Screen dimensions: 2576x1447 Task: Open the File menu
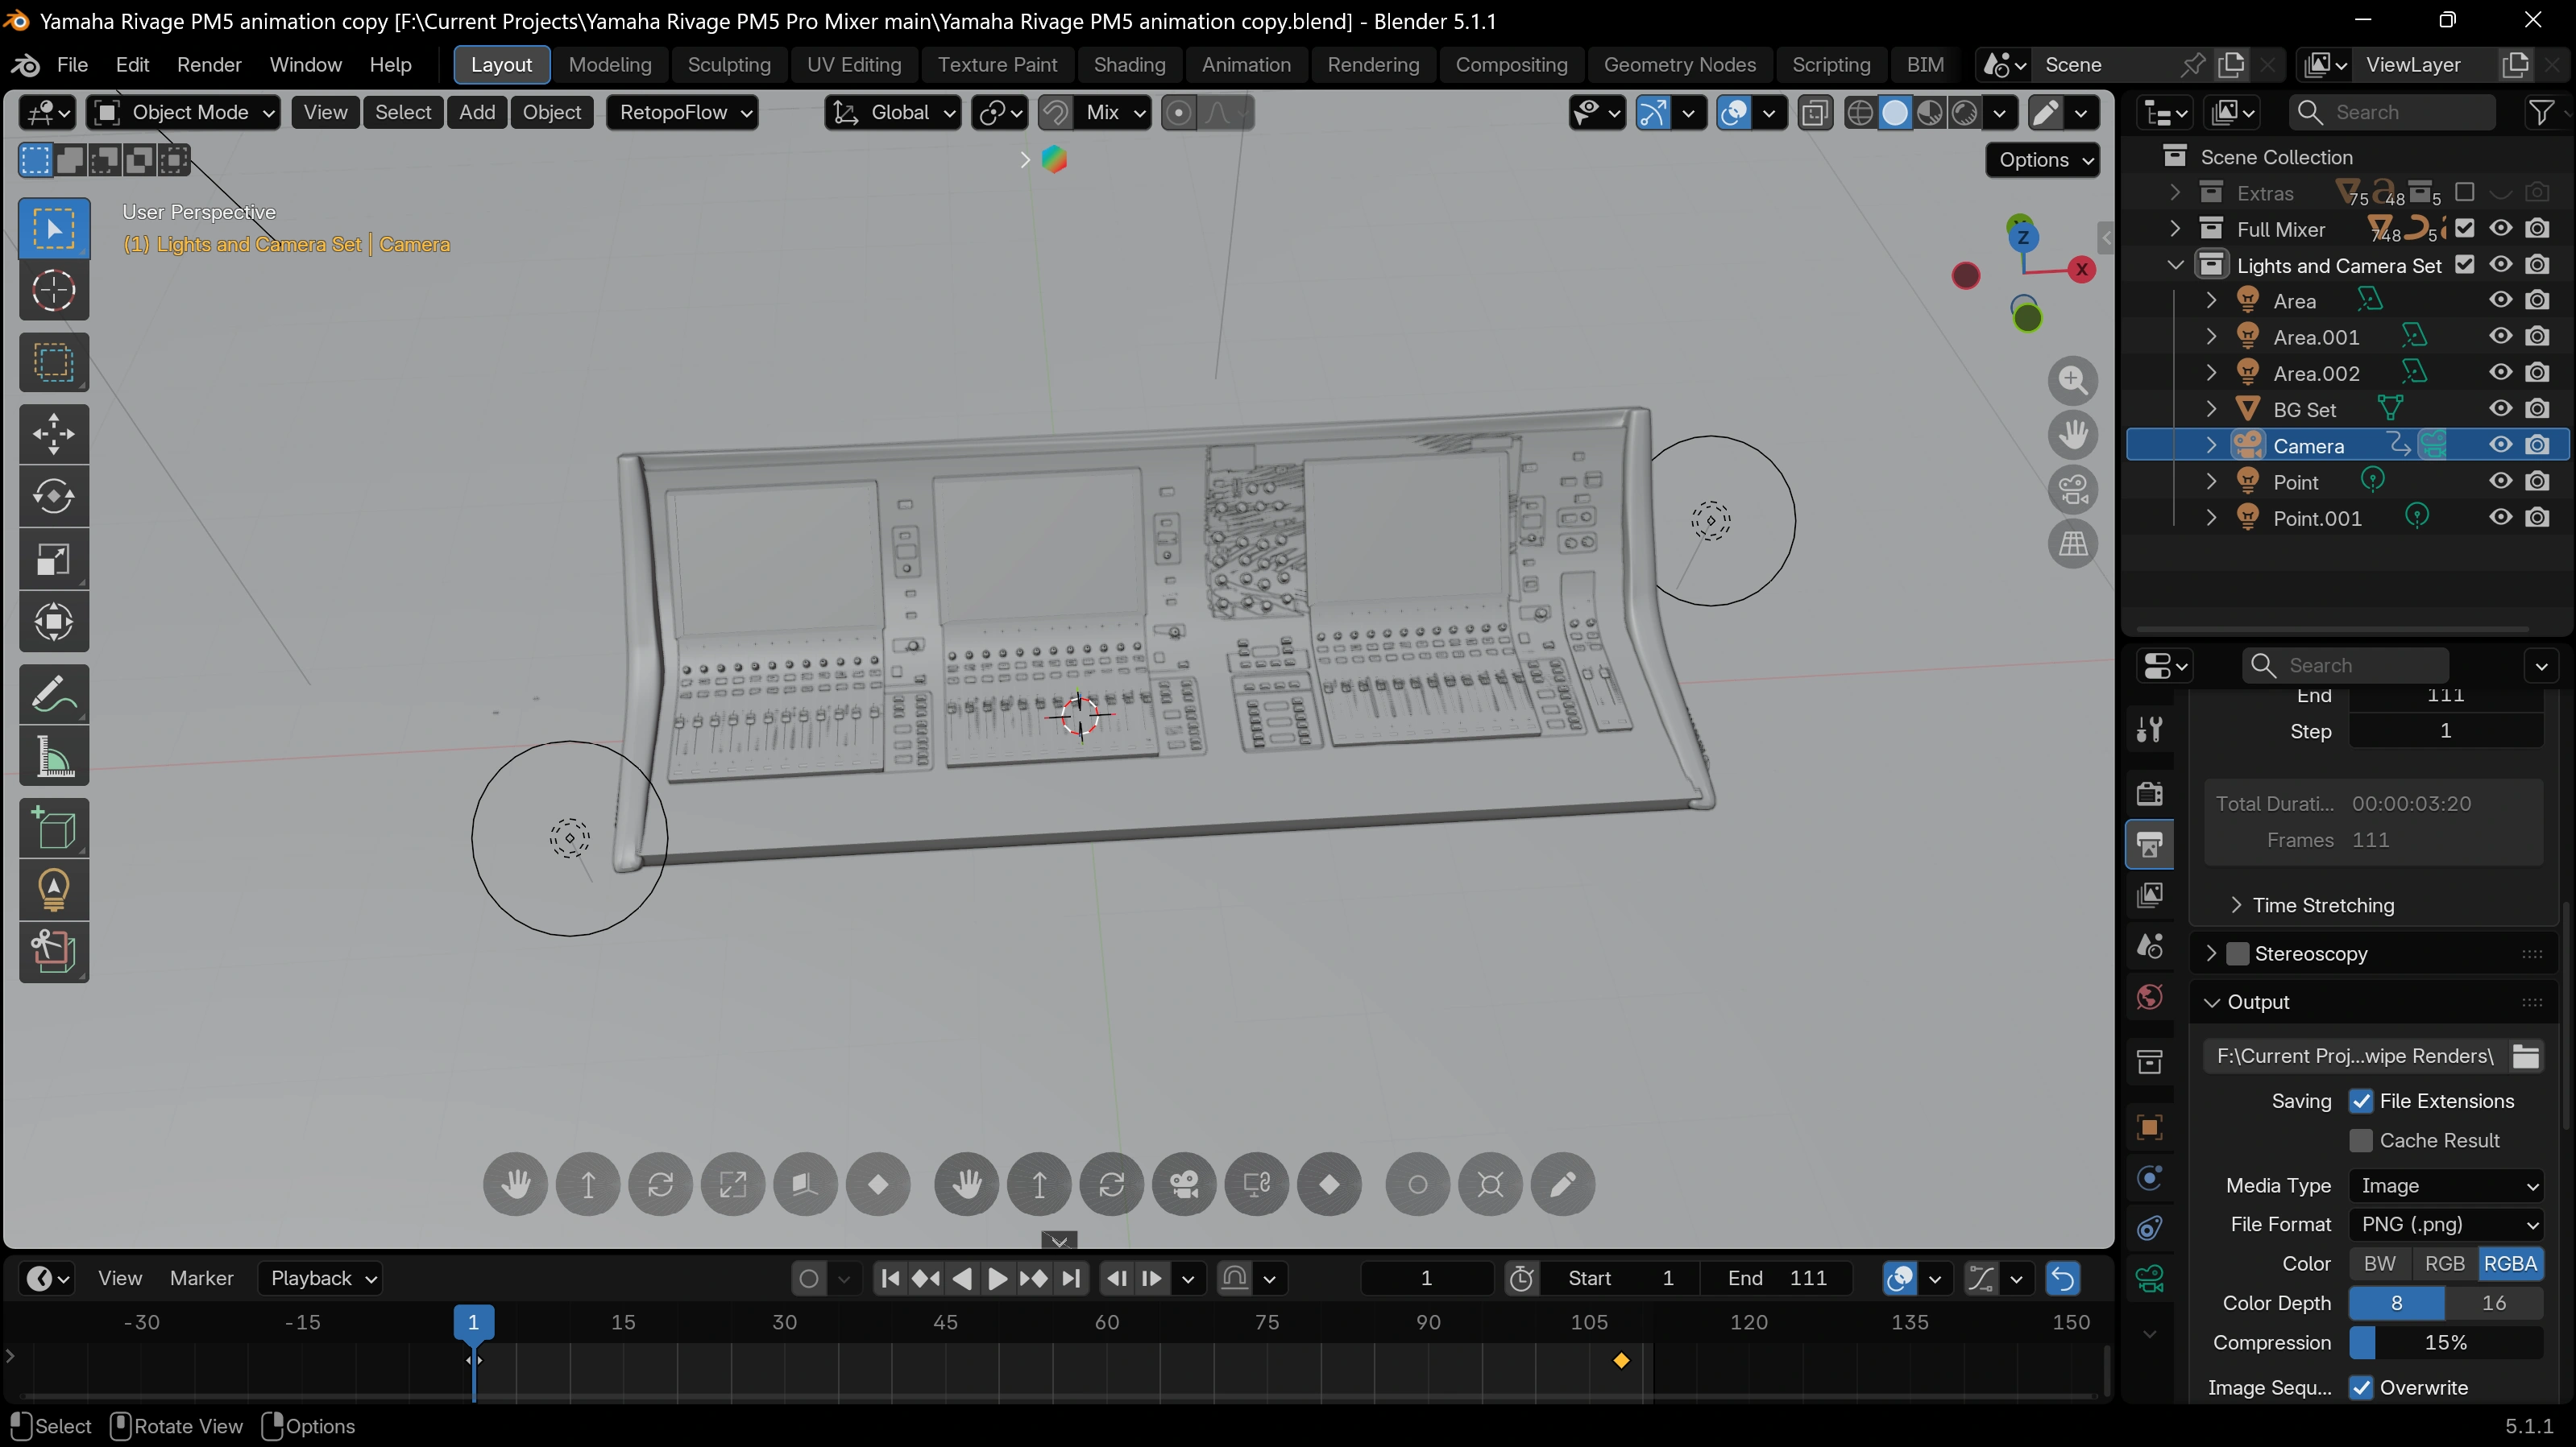72,65
